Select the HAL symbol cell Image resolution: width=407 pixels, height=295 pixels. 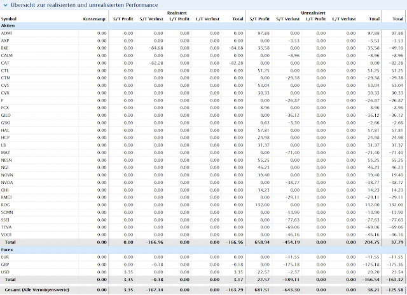click(x=5, y=130)
